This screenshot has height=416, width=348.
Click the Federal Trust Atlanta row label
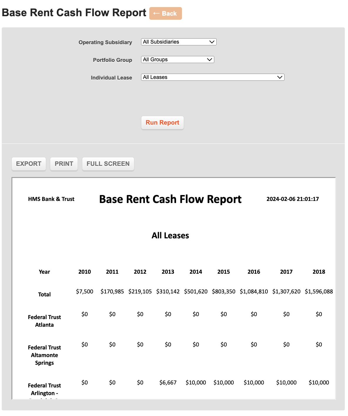[x=44, y=321]
